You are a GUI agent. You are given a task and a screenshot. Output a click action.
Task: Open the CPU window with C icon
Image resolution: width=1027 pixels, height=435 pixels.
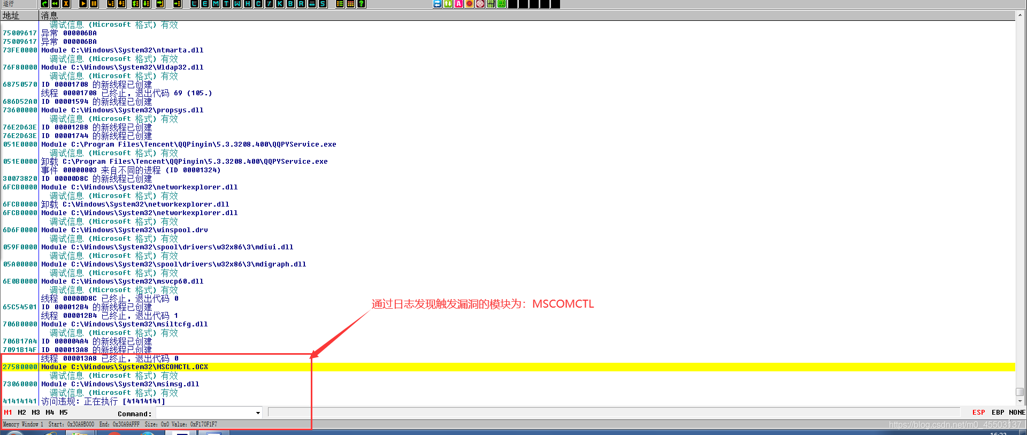258,4
